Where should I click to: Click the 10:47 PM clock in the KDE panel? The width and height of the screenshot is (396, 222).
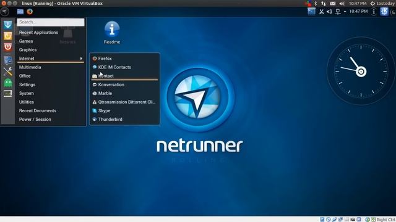(x=358, y=11)
